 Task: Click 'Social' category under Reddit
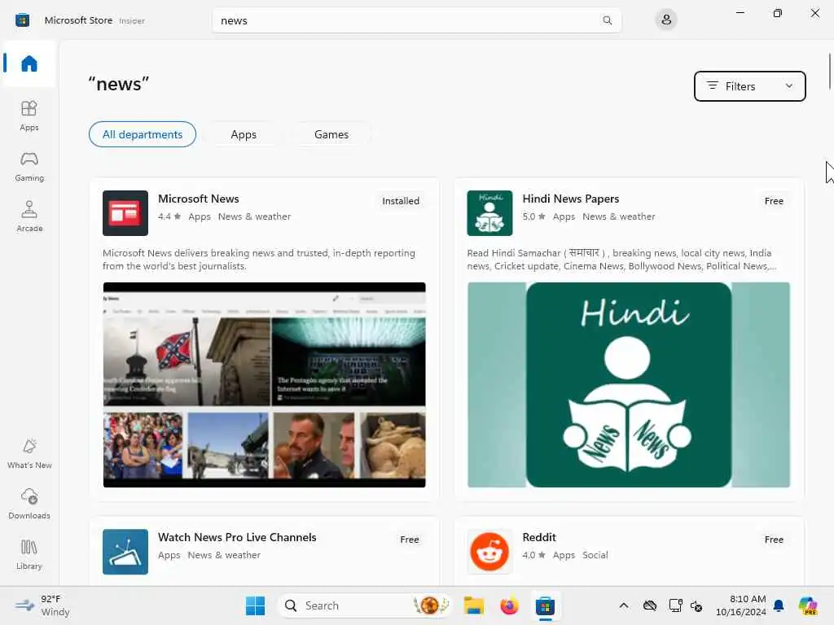pyautogui.click(x=595, y=555)
